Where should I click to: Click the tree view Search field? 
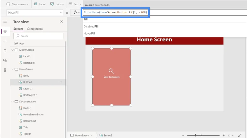(38, 36)
